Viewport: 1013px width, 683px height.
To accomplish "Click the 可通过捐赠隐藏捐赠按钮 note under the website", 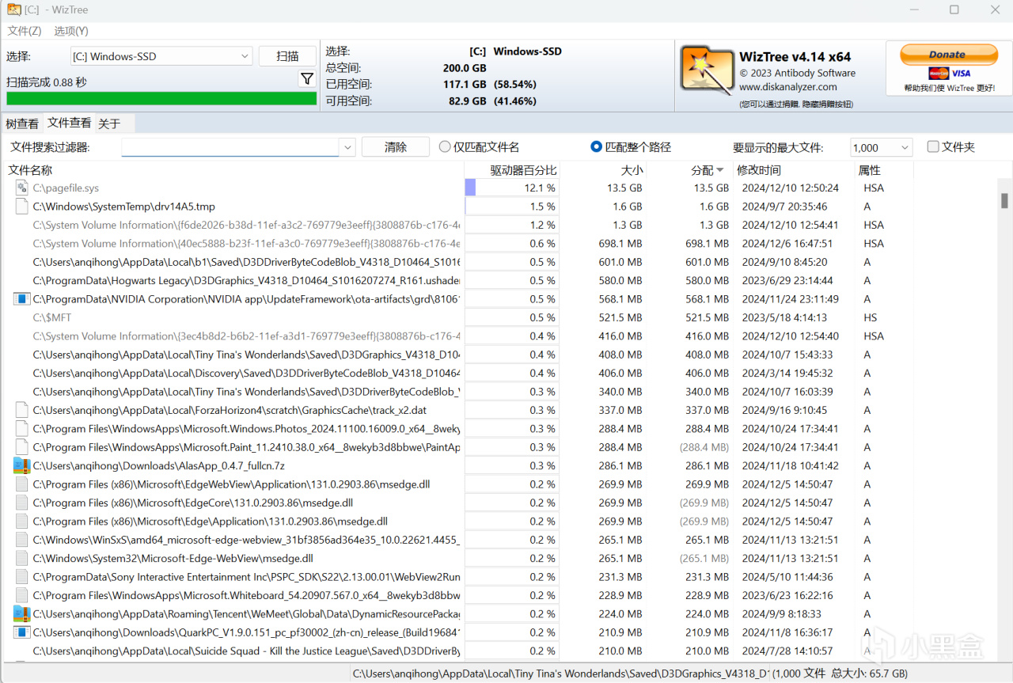I will [796, 104].
